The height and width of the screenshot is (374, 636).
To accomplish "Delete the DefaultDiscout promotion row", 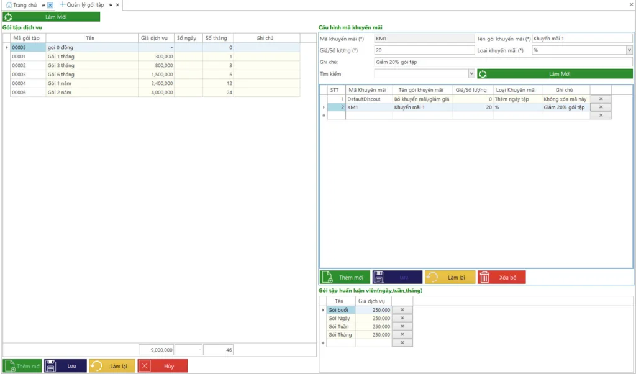I will pos(601,99).
